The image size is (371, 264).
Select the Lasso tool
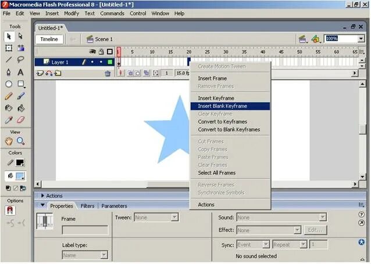pos(20,59)
